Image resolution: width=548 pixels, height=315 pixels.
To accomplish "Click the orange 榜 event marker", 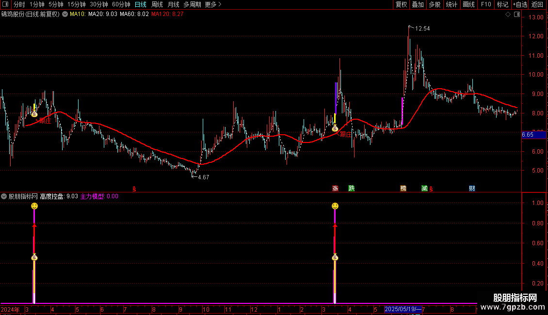I will point(403,189).
